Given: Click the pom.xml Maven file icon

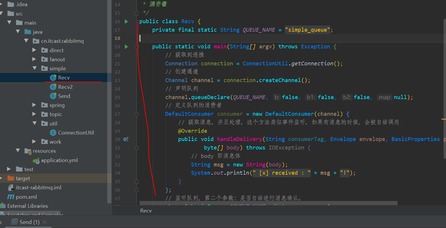Looking at the screenshot, I should 11,197.
